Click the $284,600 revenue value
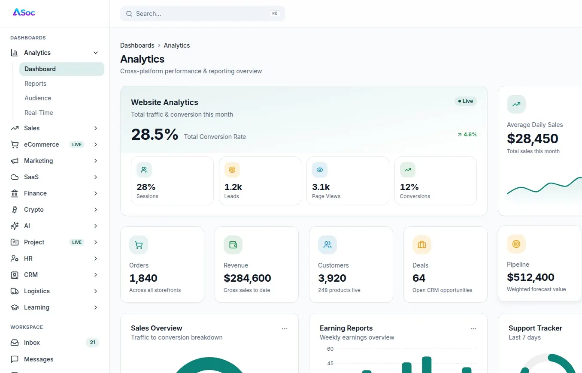The width and height of the screenshot is (582, 373). [x=247, y=278]
